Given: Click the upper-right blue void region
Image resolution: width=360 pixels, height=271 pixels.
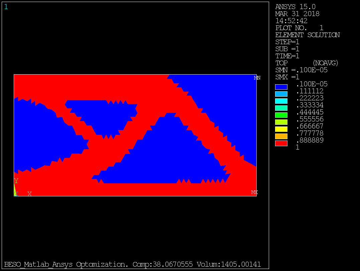Looking at the screenshot, I should [x=231, y=104].
